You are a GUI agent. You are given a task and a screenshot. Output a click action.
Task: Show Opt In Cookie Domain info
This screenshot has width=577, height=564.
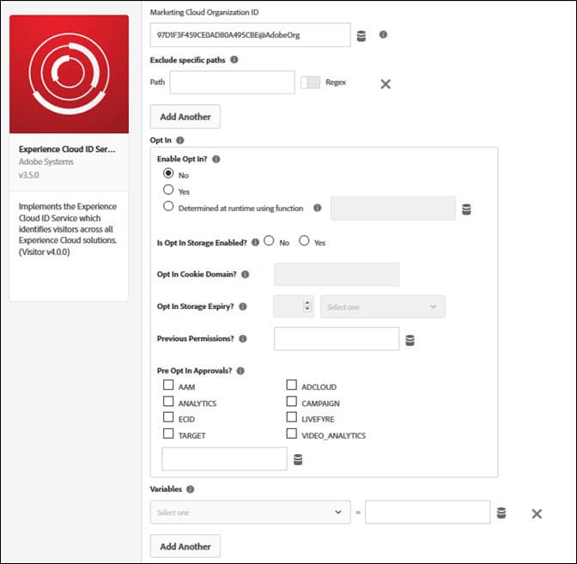pyautogui.click(x=245, y=274)
